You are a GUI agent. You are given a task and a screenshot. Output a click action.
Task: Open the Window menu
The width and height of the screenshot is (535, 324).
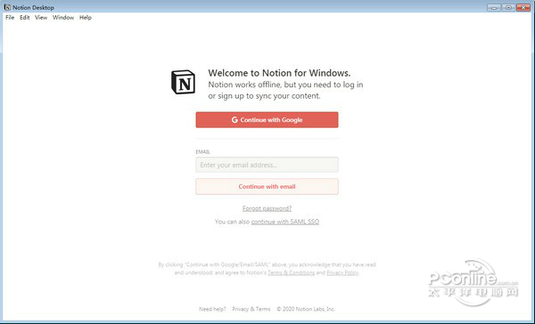(63, 18)
